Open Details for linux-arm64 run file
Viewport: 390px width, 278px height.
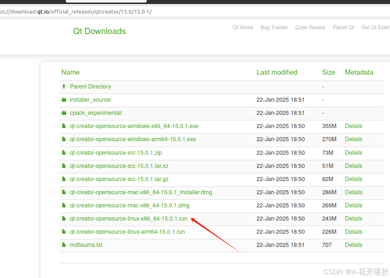353,232
